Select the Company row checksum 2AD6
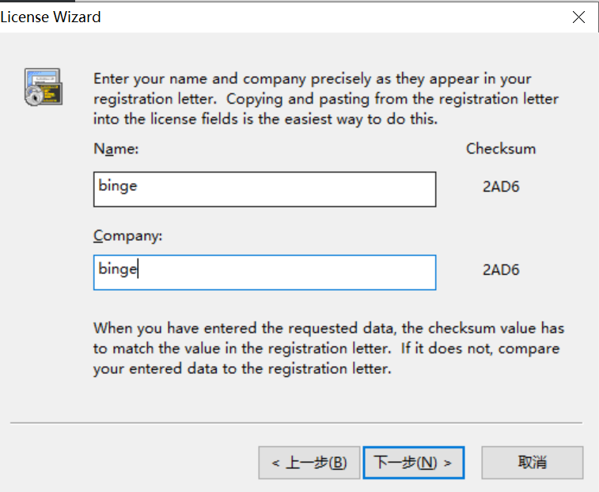This screenshot has width=599, height=492. 501,269
